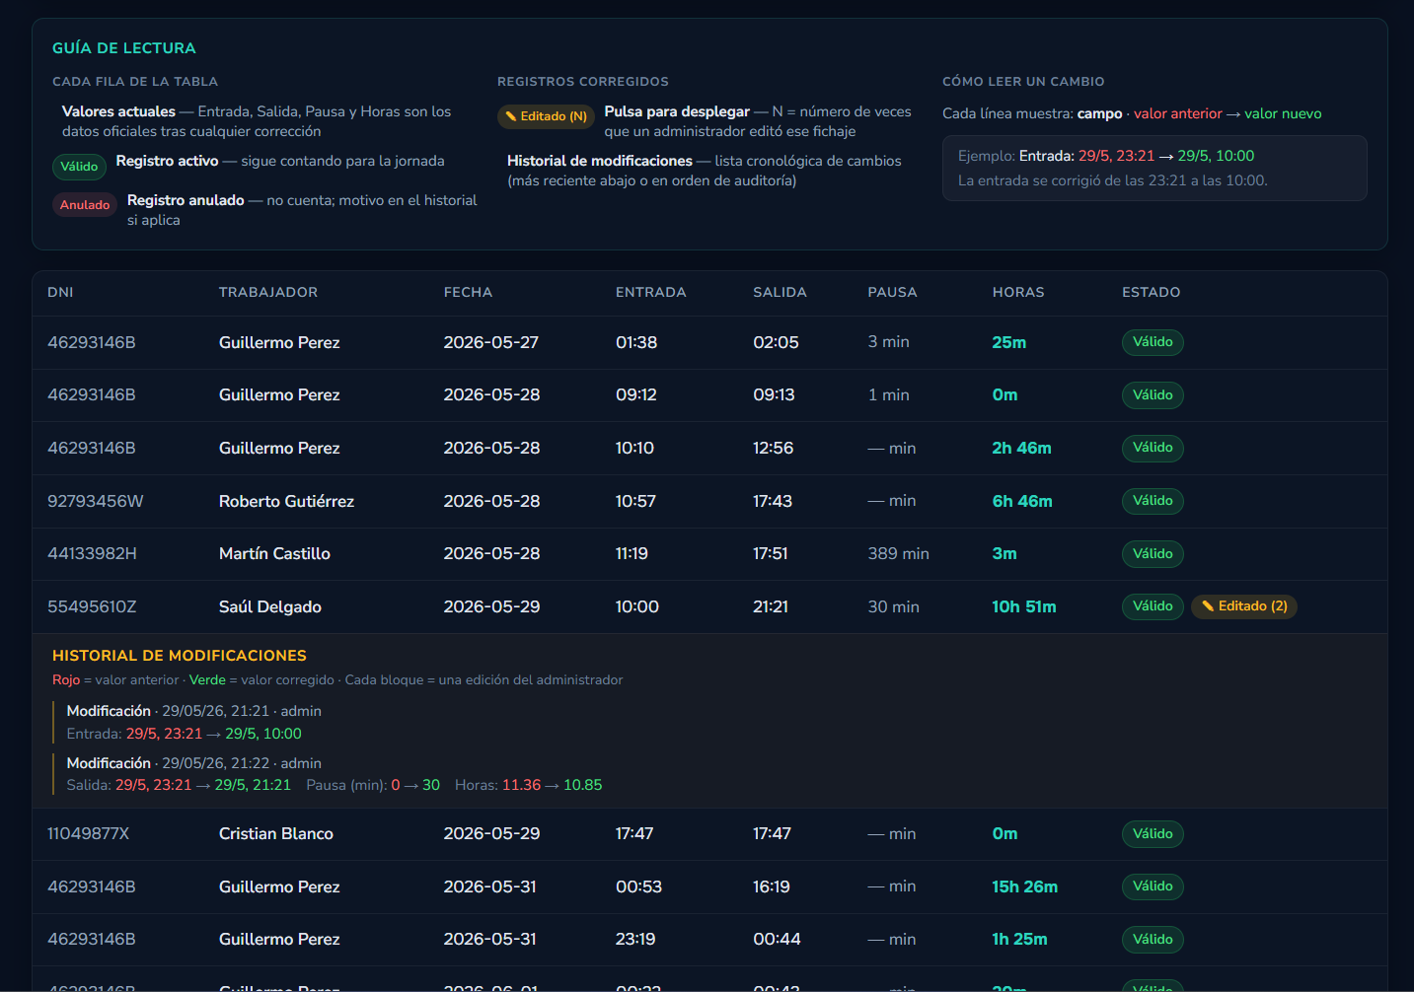The width and height of the screenshot is (1414, 992).
Task: Click the HISTORIAL DE MODIFICACIONES heading
Action: coord(180,656)
